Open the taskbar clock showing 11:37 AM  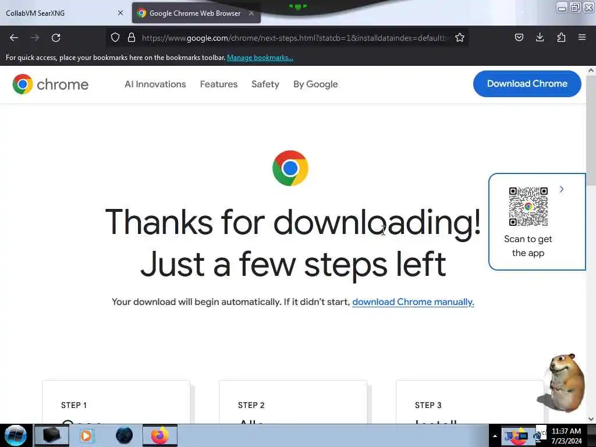(566, 436)
